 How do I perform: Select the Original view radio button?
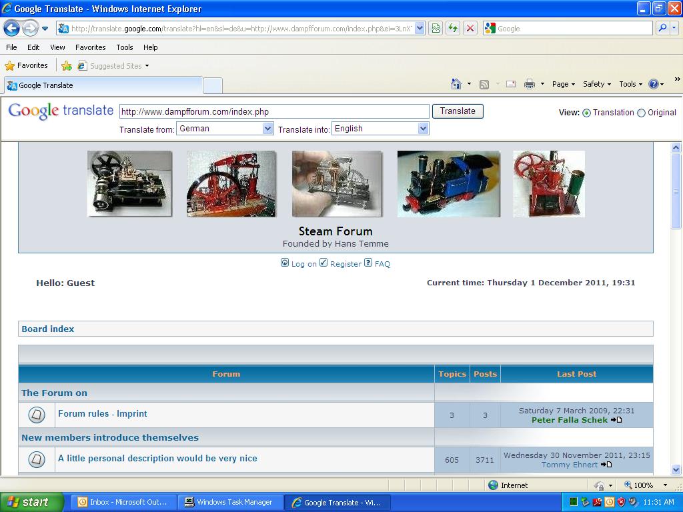[641, 113]
